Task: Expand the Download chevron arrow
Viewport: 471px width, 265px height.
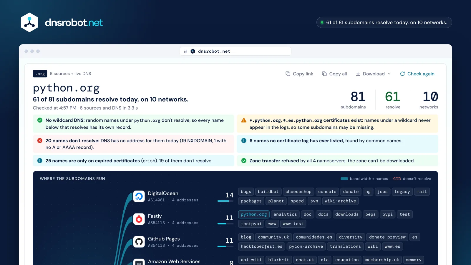Action: 389,74
